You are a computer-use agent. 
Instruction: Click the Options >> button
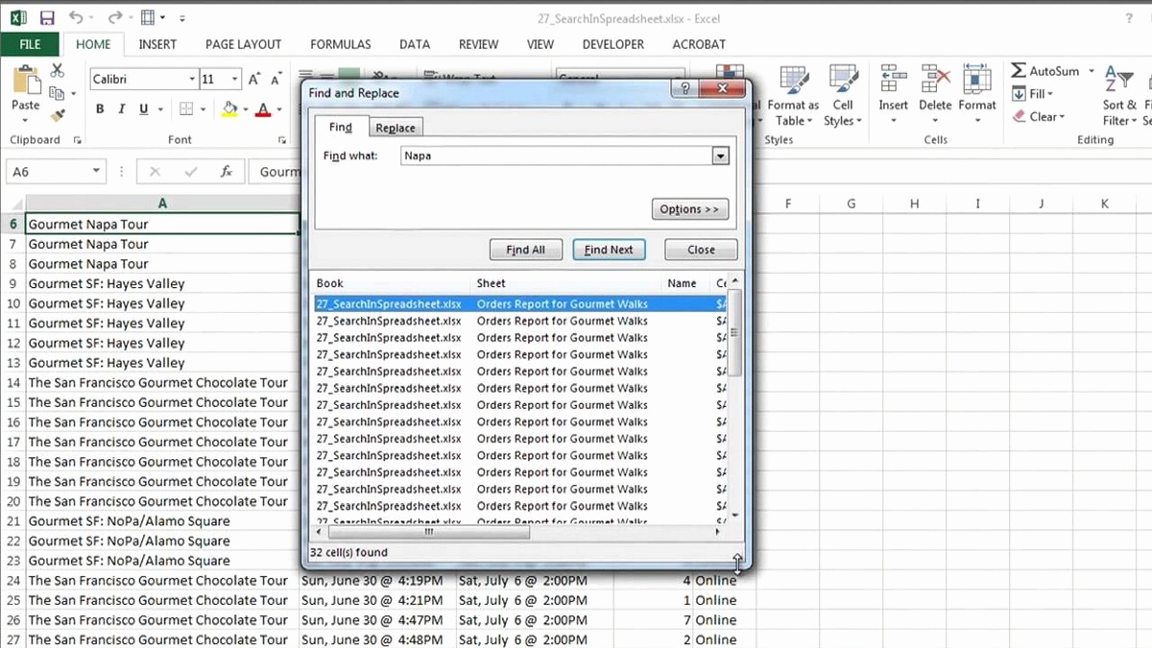pyautogui.click(x=689, y=209)
